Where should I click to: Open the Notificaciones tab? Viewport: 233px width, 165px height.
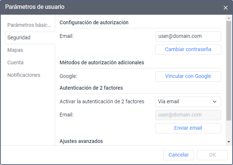[x=24, y=75]
